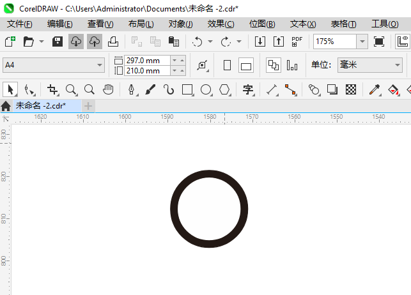The width and height of the screenshot is (411, 295).
Task: Toggle the rulers display icon
Action: coord(402,42)
